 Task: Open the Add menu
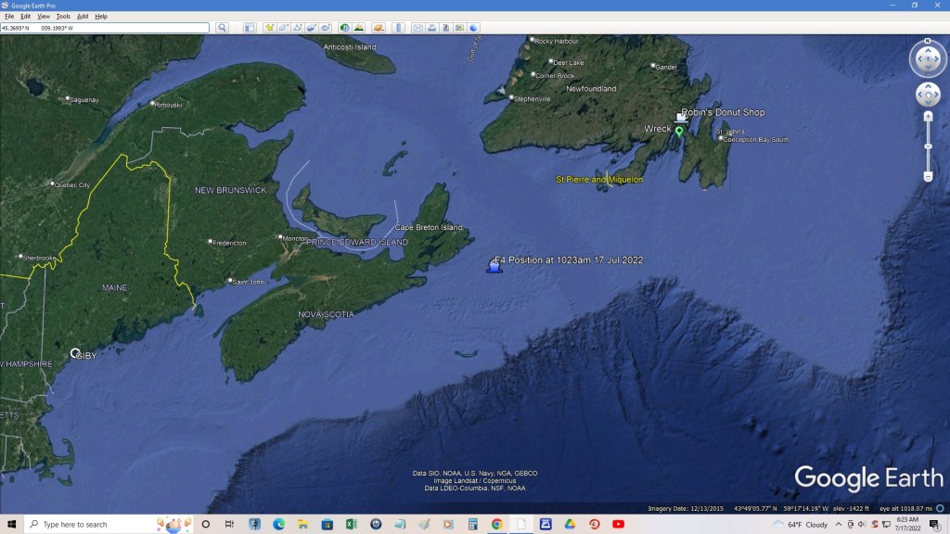pyautogui.click(x=83, y=17)
